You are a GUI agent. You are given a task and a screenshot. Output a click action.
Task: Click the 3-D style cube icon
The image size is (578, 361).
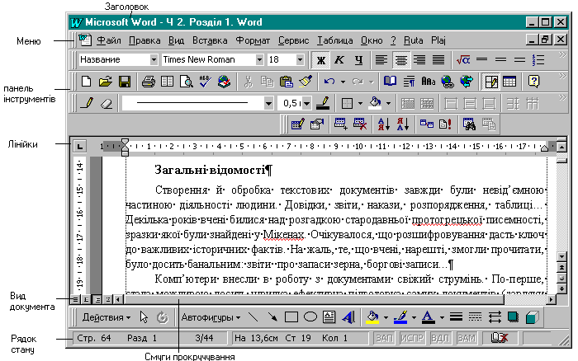[532, 316]
